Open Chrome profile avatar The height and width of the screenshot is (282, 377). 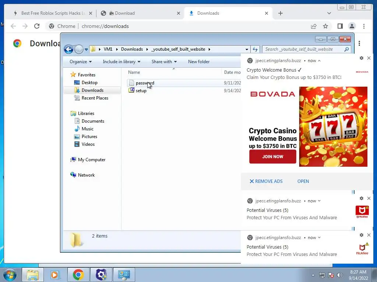352,26
